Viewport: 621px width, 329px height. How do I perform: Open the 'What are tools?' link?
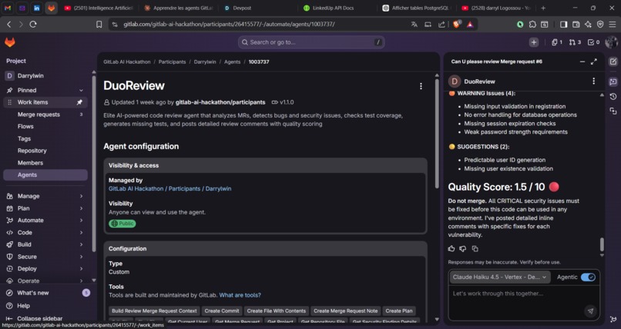[x=240, y=295]
